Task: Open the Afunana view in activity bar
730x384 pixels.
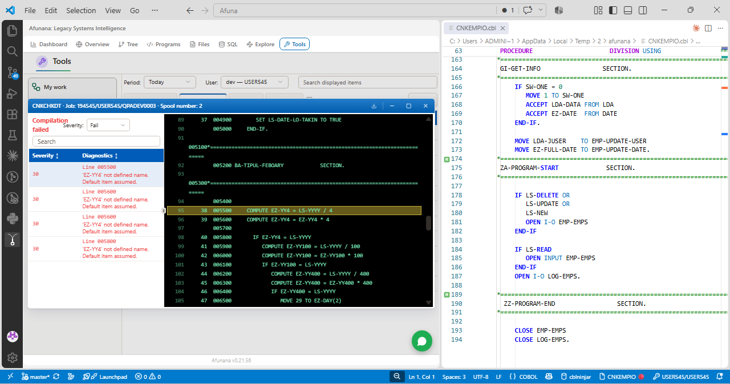Action: 12,240
